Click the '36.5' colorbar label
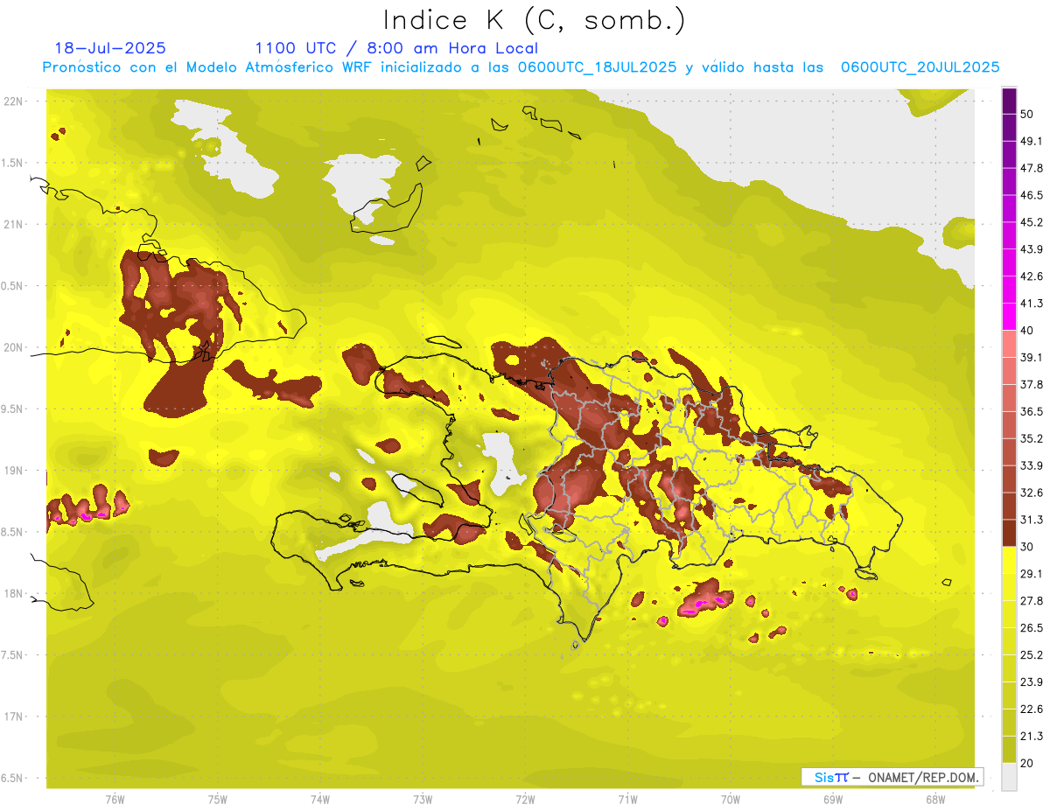Screen dimensions: 1050x811 pos(1032,411)
